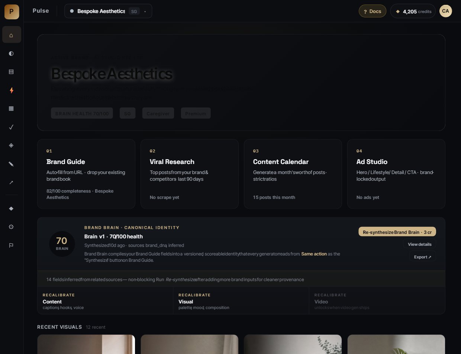Click the 4,205 credits balance pill
The height and width of the screenshot is (354, 461).
point(413,11)
